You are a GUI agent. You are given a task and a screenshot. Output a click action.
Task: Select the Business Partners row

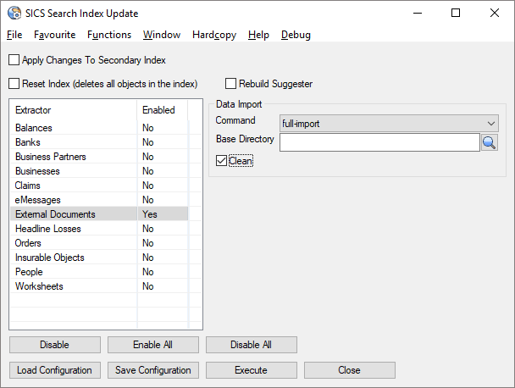tap(99, 157)
